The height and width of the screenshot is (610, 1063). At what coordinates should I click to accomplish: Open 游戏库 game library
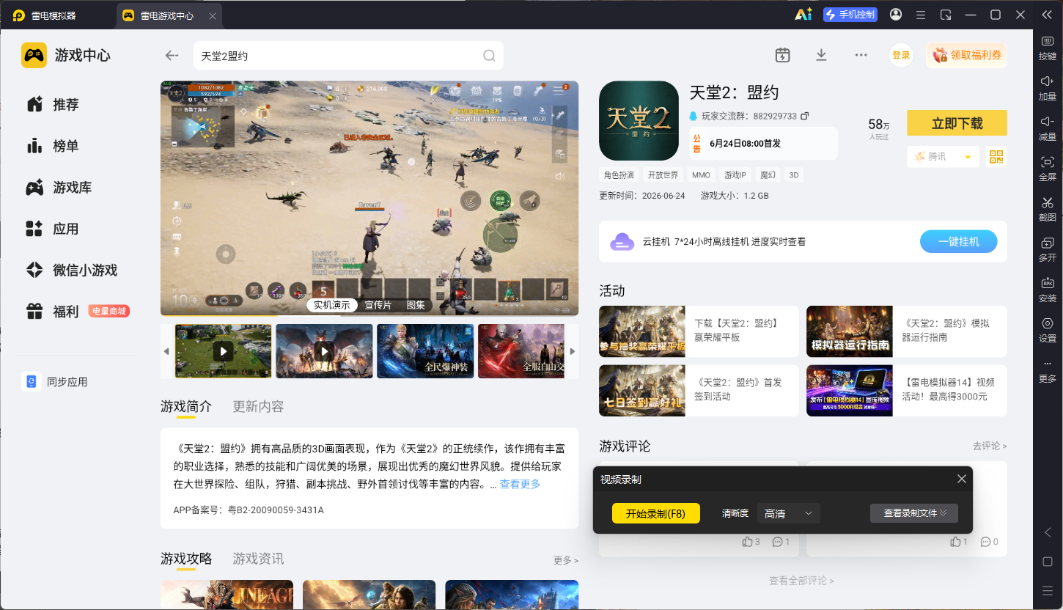click(72, 188)
